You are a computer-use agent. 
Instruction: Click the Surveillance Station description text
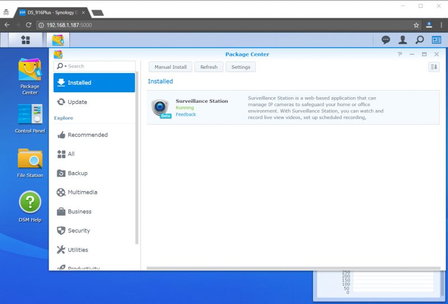coord(316,108)
